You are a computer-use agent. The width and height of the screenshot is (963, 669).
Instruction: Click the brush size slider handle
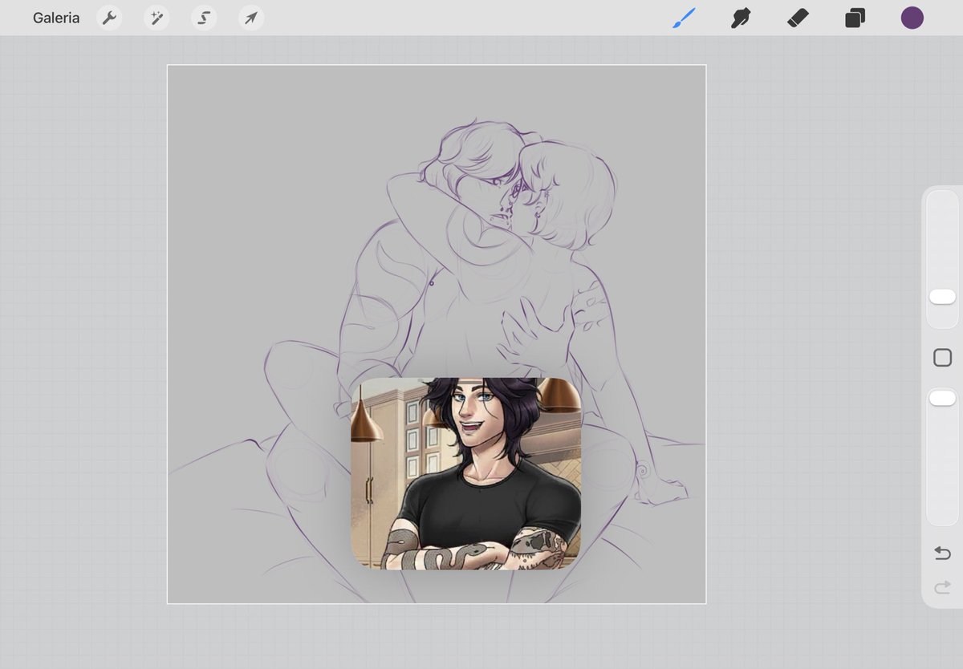click(942, 297)
